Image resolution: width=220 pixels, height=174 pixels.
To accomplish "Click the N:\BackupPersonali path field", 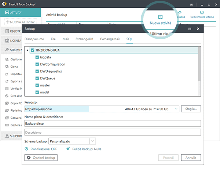I will 102,109.
